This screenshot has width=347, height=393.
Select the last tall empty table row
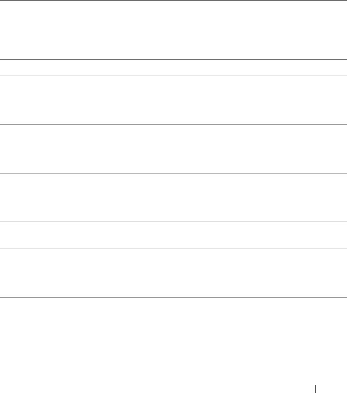pyautogui.click(x=173, y=273)
